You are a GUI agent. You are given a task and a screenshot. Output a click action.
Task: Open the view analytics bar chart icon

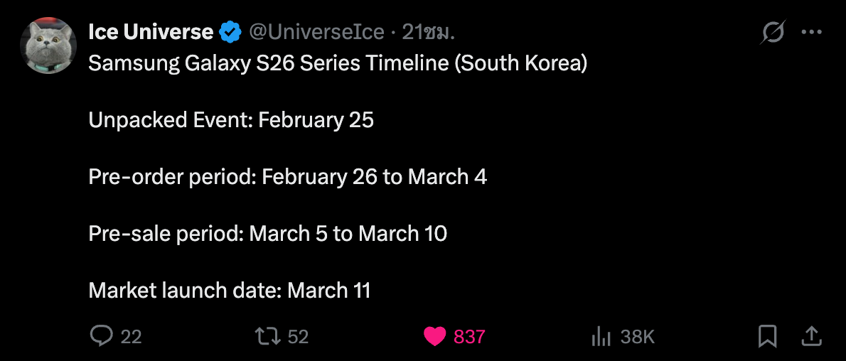click(601, 335)
